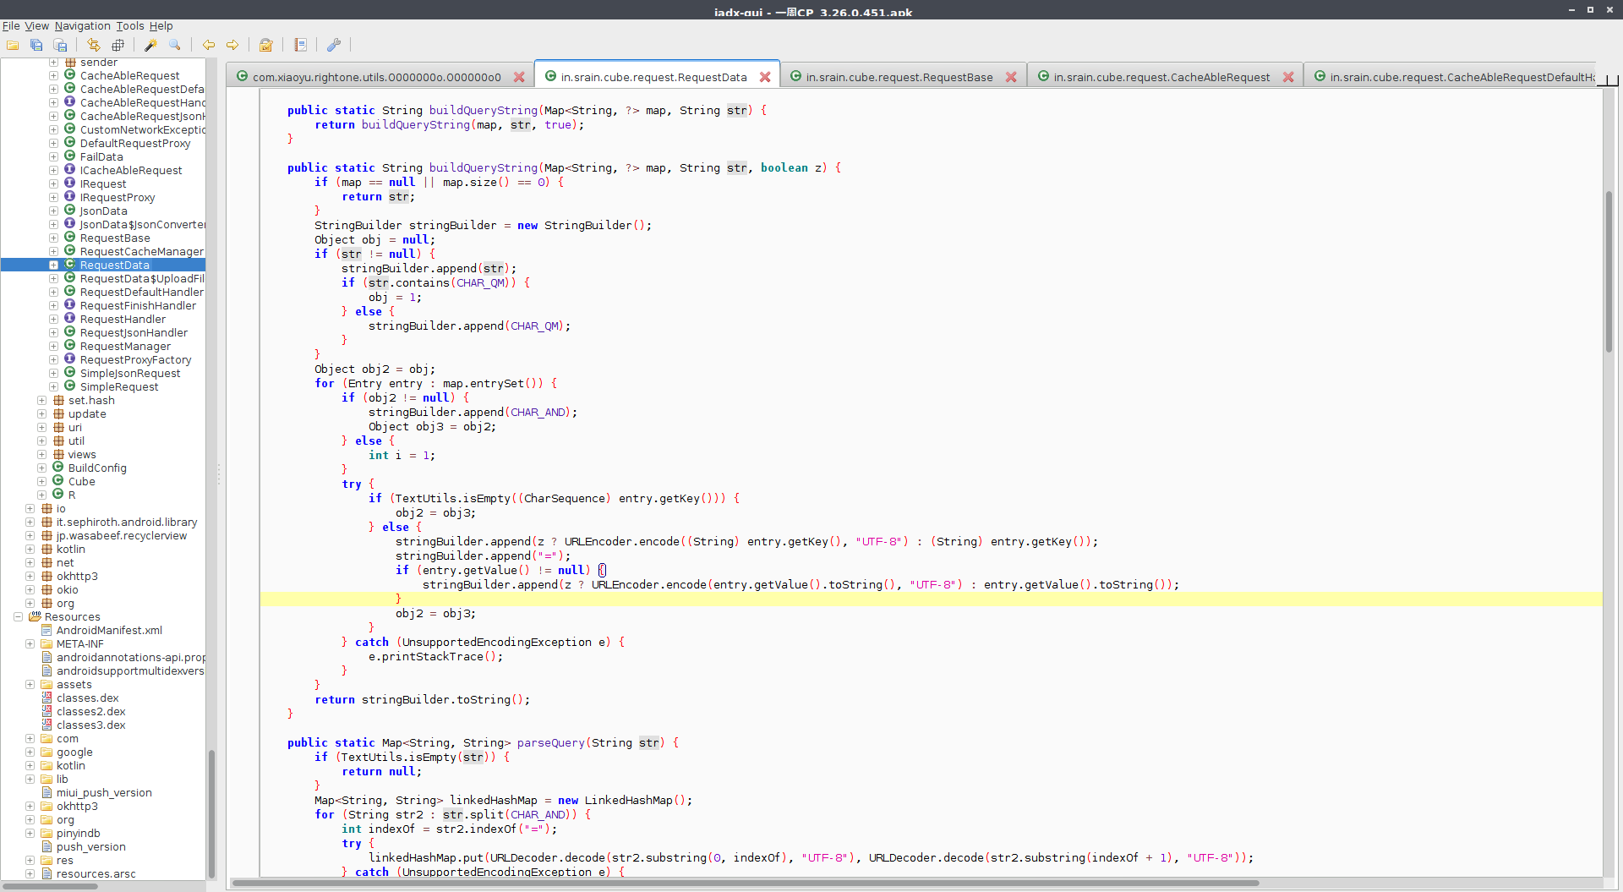Click the Open file toolbar icon
This screenshot has width=1623, height=892.
(13, 45)
